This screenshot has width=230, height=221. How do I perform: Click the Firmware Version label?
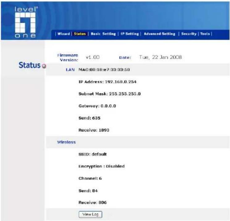click(68, 57)
